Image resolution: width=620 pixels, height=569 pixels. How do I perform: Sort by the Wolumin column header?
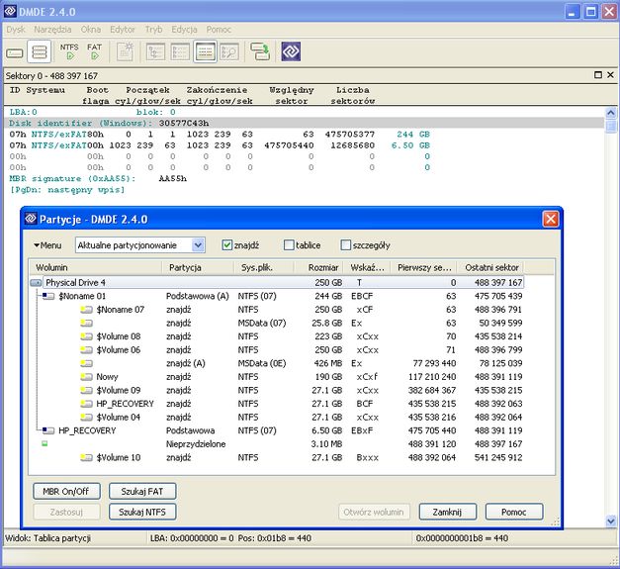(x=96, y=267)
